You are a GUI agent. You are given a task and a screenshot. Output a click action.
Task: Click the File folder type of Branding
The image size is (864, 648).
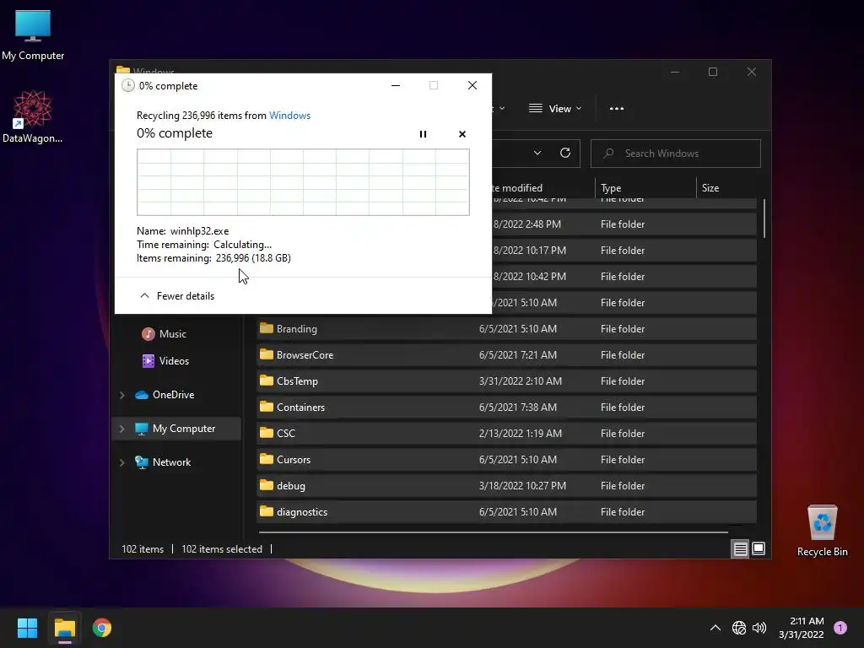622,328
